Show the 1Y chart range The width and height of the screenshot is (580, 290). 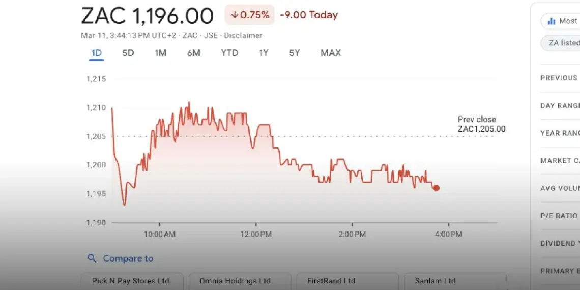263,53
